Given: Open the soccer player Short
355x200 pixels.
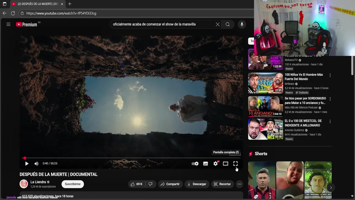Looking at the screenshot, I should (262, 180).
